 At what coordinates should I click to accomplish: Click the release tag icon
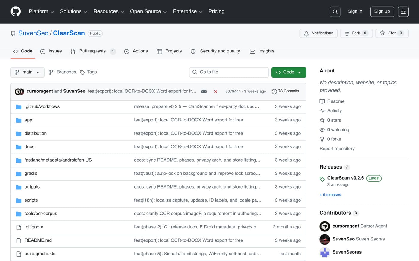point(322,179)
